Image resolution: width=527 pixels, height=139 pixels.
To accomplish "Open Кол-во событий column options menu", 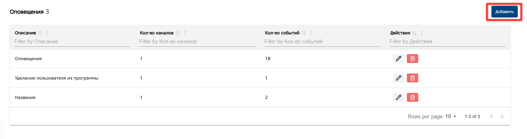I will 311,33.
